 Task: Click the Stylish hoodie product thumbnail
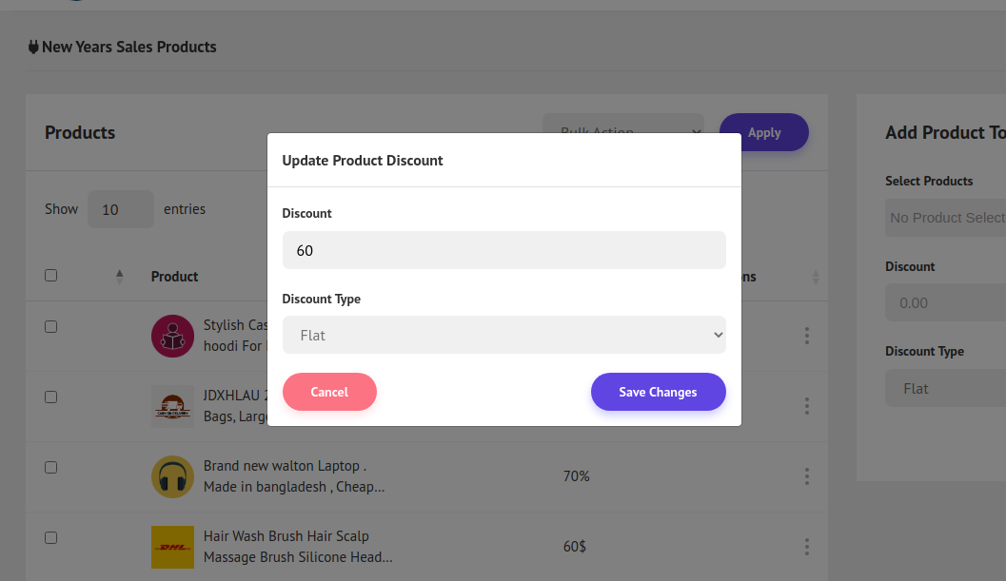coord(172,336)
